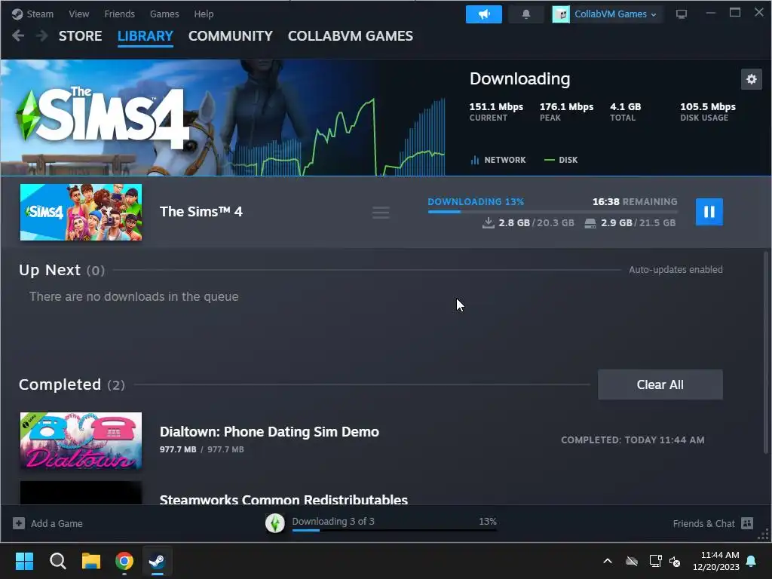Click the Sims plumbob download status icon
Image resolution: width=772 pixels, height=579 pixels.
[274, 523]
